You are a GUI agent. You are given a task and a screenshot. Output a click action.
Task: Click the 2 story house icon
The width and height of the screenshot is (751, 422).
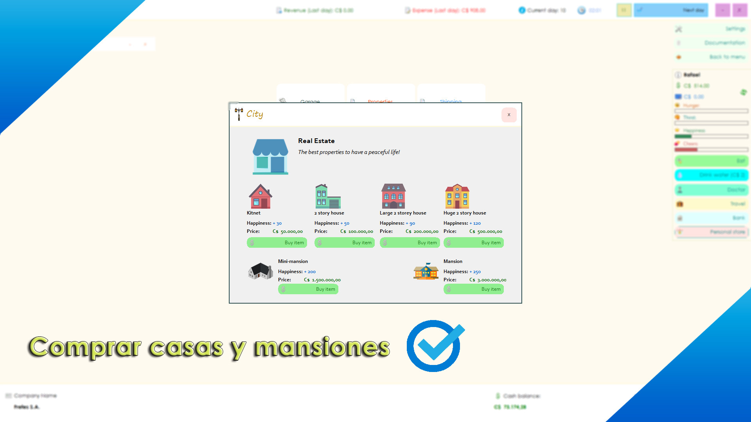(328, 196)
